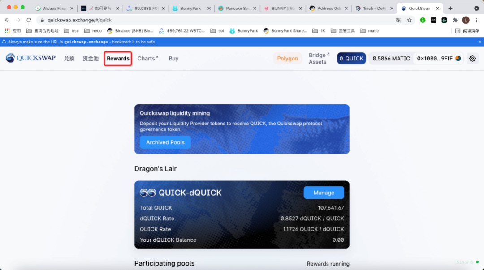Viewport: 484px width, 270px height.
Task: Open the heco bookmarks folder
Action: pyautogui.click(x=93, y=31)
